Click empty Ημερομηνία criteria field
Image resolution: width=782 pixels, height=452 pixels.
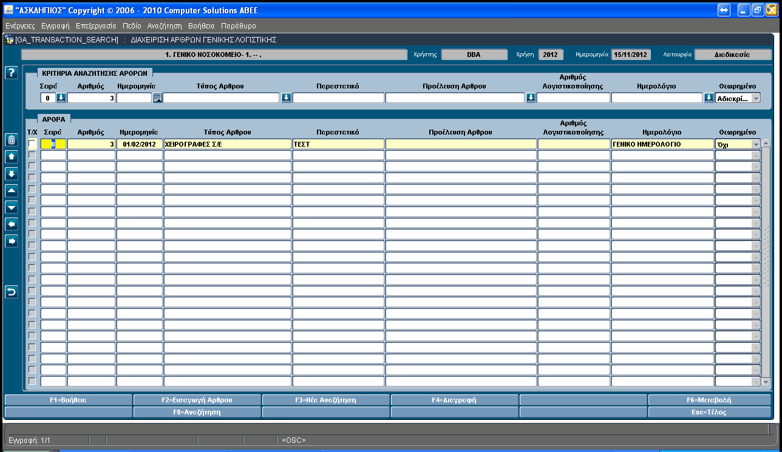134,98
